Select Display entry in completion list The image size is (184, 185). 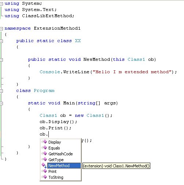(55, 142)
